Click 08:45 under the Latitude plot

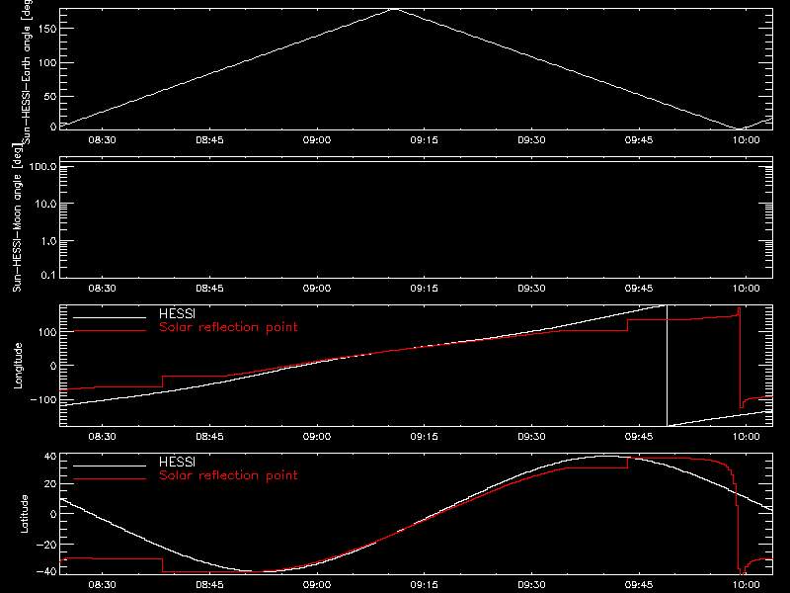(209, 585)
